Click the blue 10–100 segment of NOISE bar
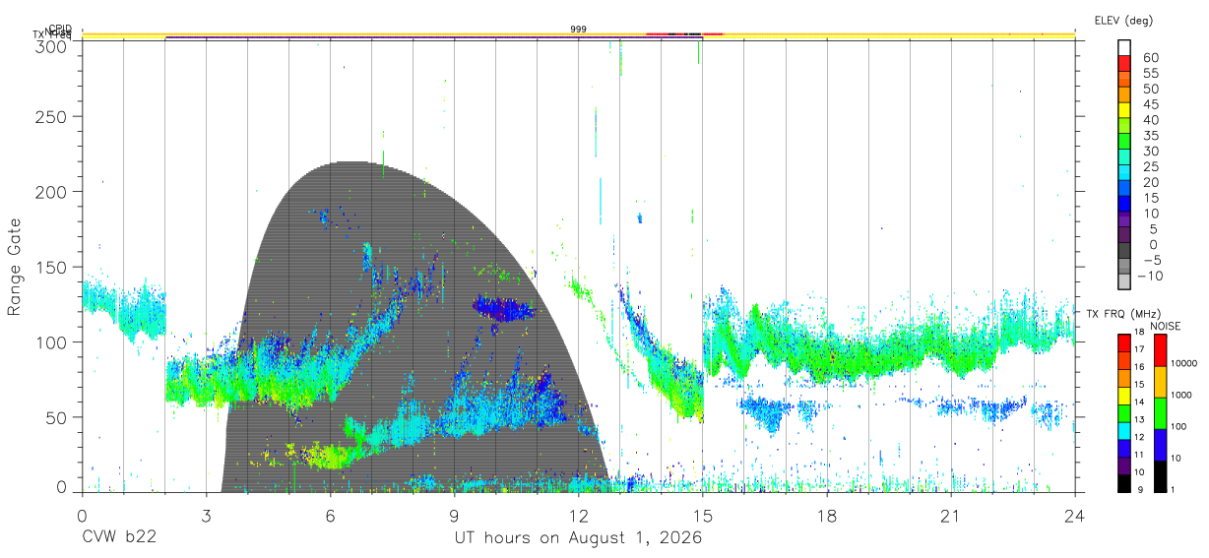This screenshot has width=1209, height=558. click(x=1162, y=444)
